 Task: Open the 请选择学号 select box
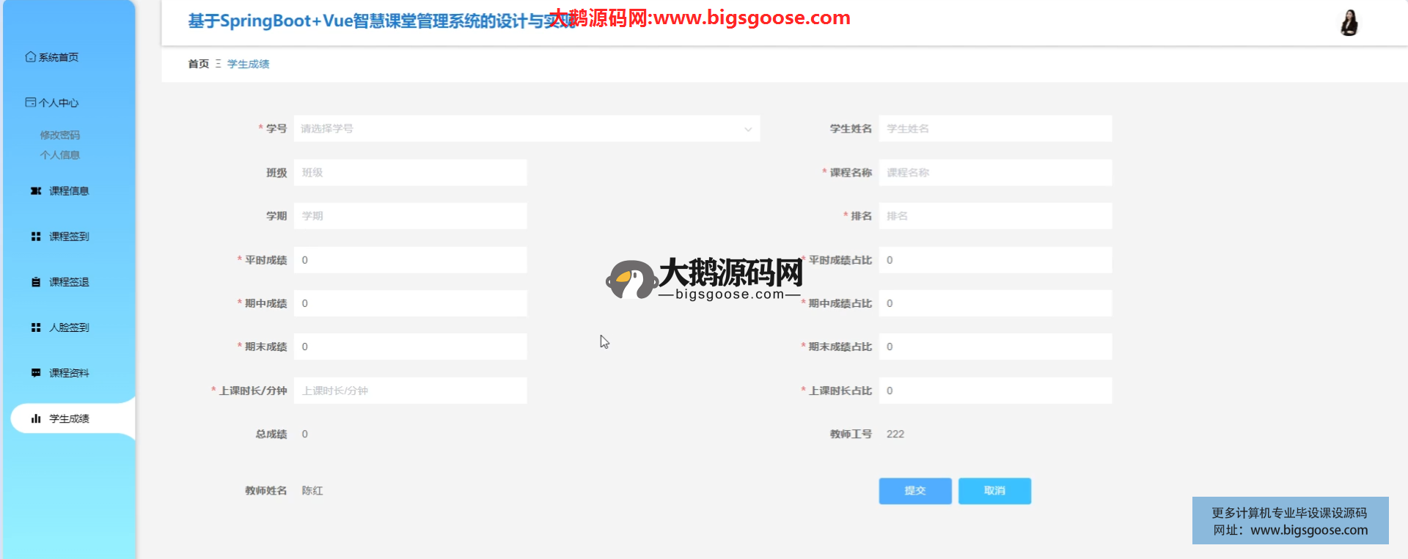pyautogui.click(x=513, y=129)
